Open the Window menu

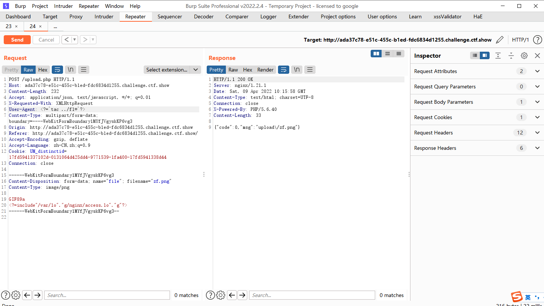point(114,6)
